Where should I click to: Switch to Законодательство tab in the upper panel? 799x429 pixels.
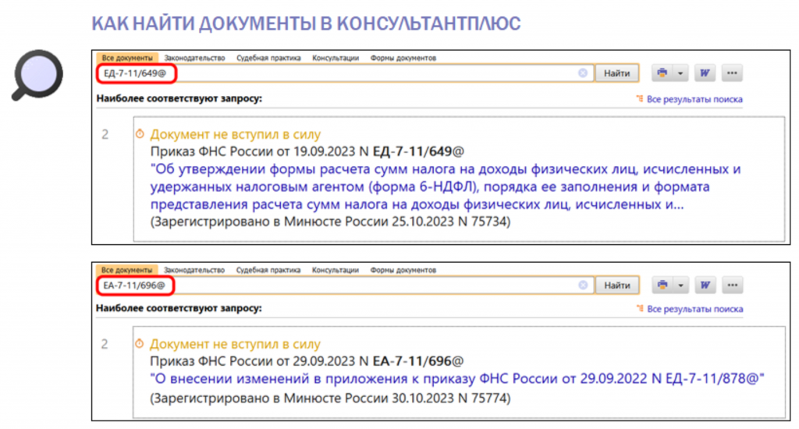[x=194, y=58]
